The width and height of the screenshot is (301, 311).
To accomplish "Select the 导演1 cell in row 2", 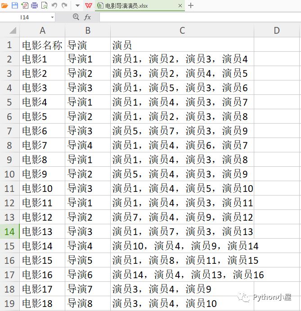I will point(88,59).
